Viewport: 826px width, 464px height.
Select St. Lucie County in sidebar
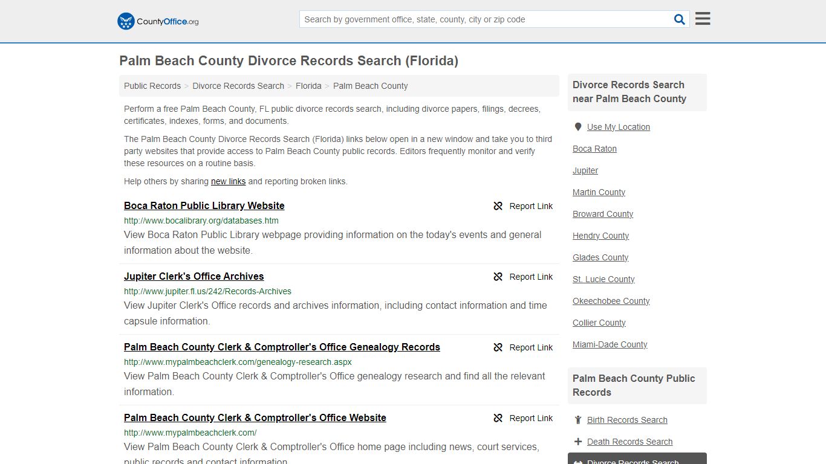point(603,279)
